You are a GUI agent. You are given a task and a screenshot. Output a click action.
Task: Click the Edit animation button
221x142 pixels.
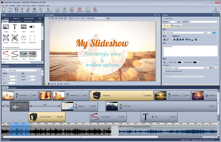tap(212, 68)
